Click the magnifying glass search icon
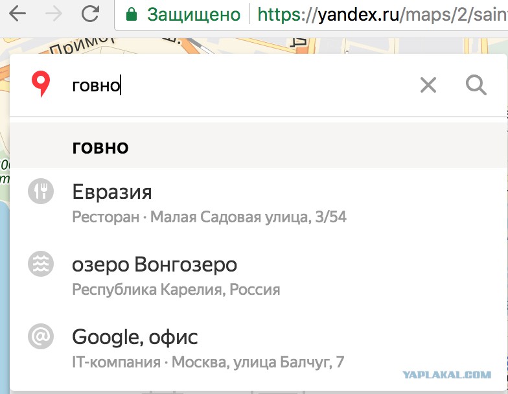Screen dimensions: 508x394 tap(476, 86)
